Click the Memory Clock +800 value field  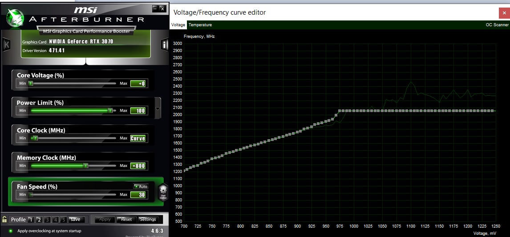(138, 166)
